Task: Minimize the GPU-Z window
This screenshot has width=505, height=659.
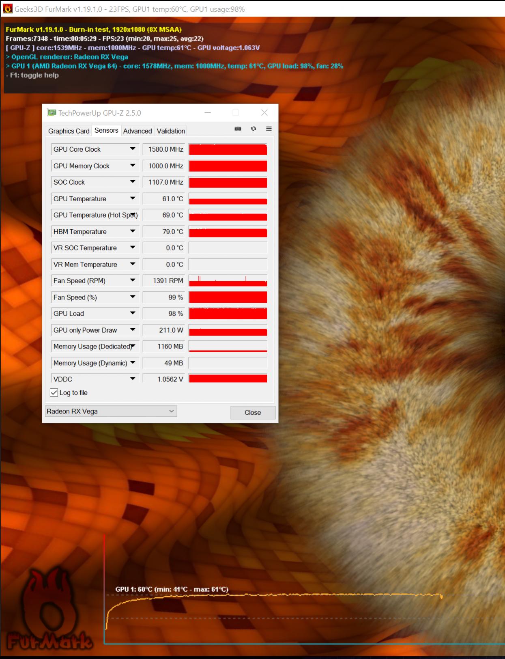Action: point(208,113)
